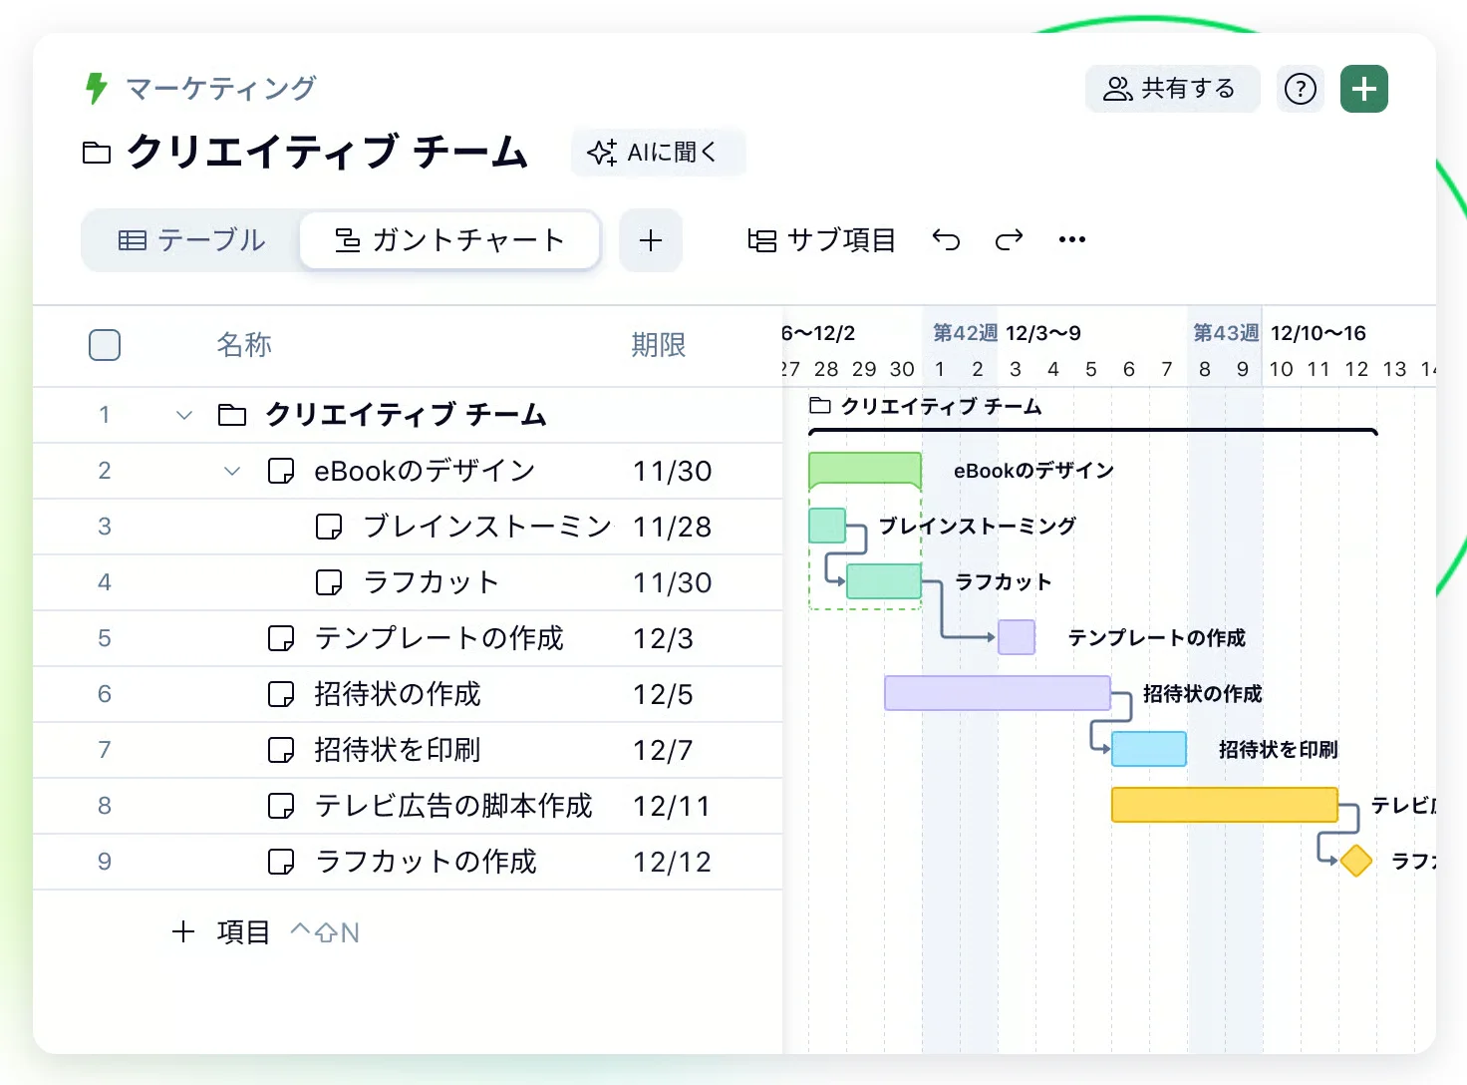
Task: Click the マーケティング breadcrumb text
Action: pos(221,89)
